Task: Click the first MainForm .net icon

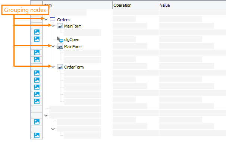Action: pyautogui.click(x=60, y=26)
